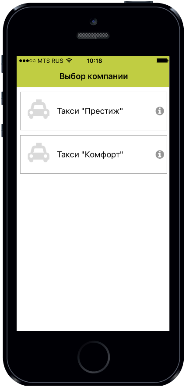Click the phone's round Home button
This screenshot has height=387, width=189.
click(x=94, y=357)
